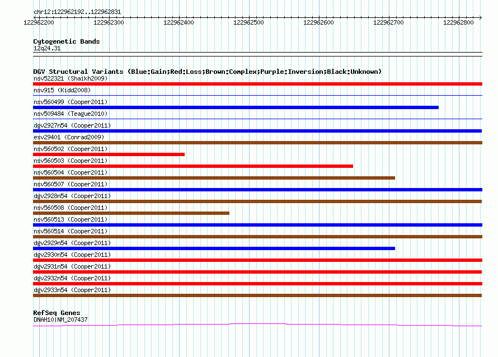Click the nsv522321 (Shaikh2009) label

point(71,78)
